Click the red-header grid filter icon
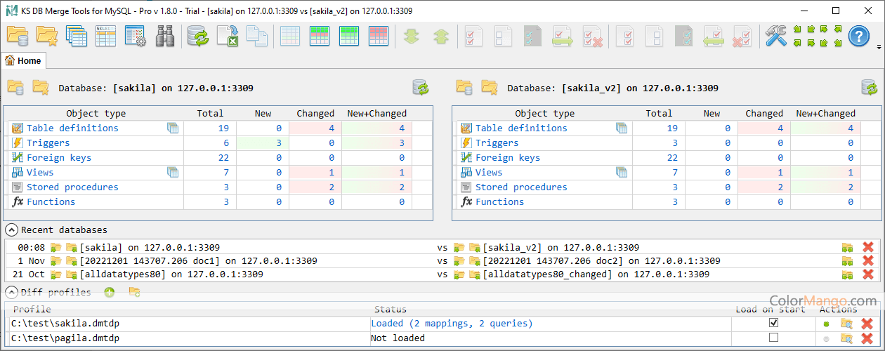 click(x=379, y=36)
